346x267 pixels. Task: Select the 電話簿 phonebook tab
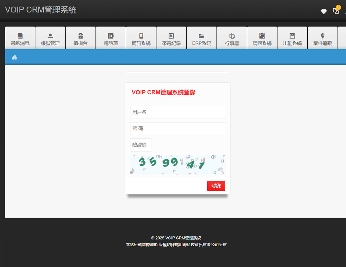(x=111, y=39)
